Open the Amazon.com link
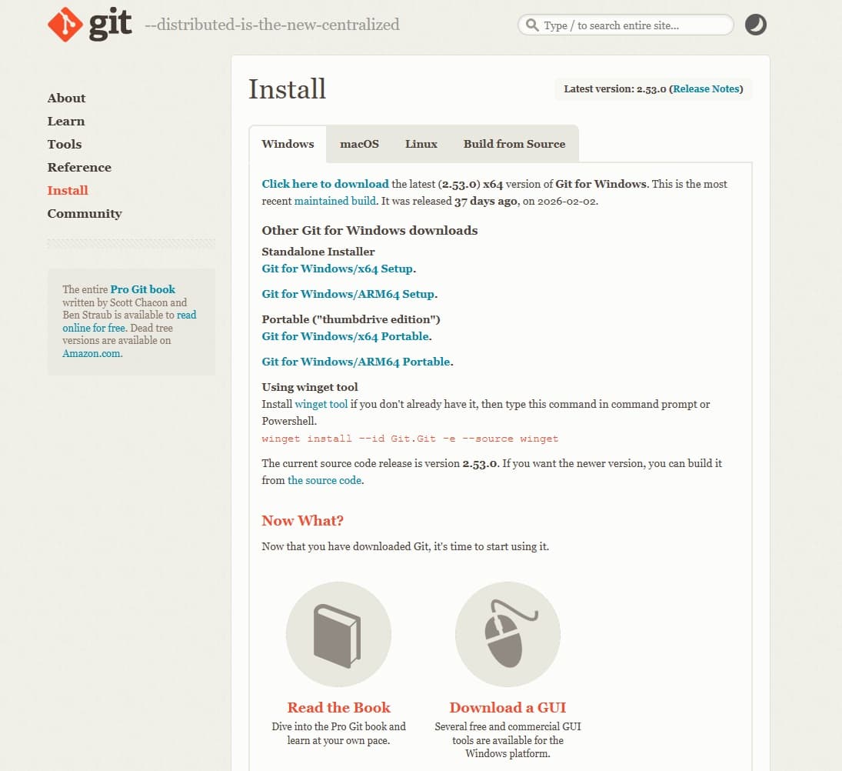The height and width of the screenshot is (771, 842). coord(92,353)
